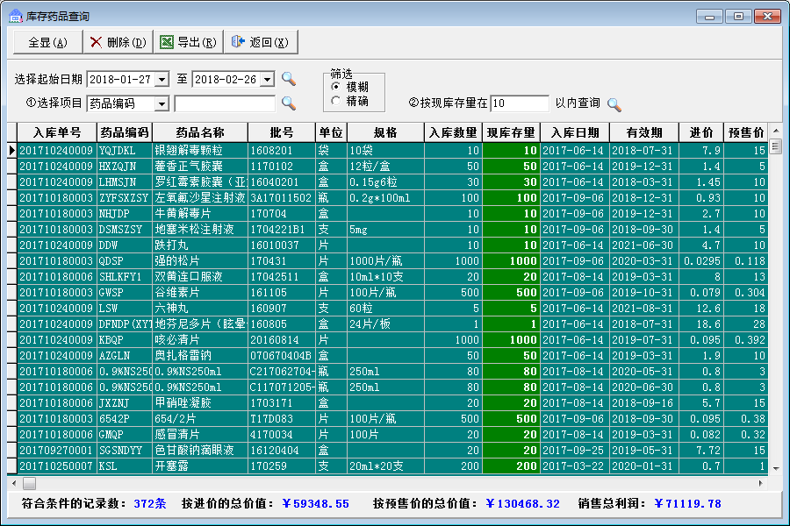Viewport: 790px width, 526px height.
Task: Click the batch number 160805 cell
Action: tap(282, 324)
